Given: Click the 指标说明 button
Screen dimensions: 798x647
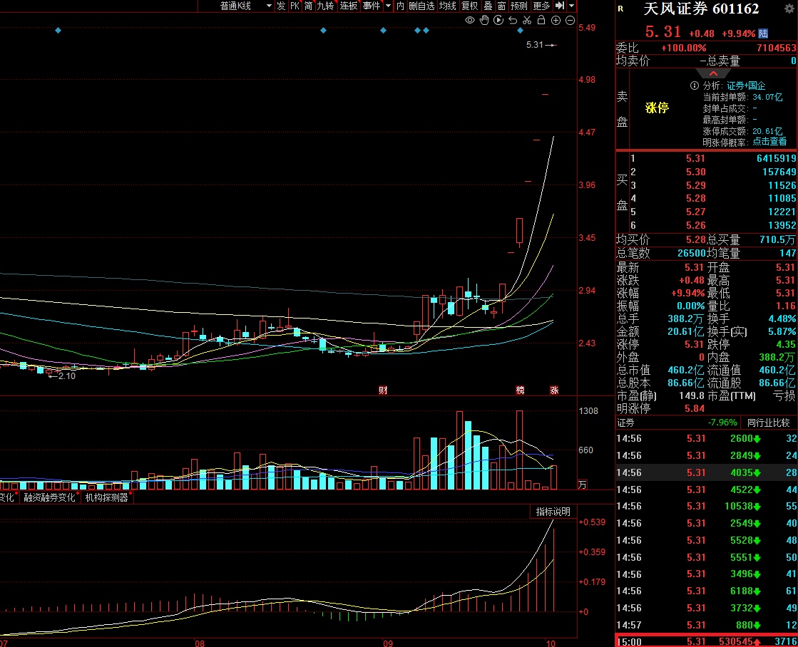Looking at the screenshot, I should [553, 512].
